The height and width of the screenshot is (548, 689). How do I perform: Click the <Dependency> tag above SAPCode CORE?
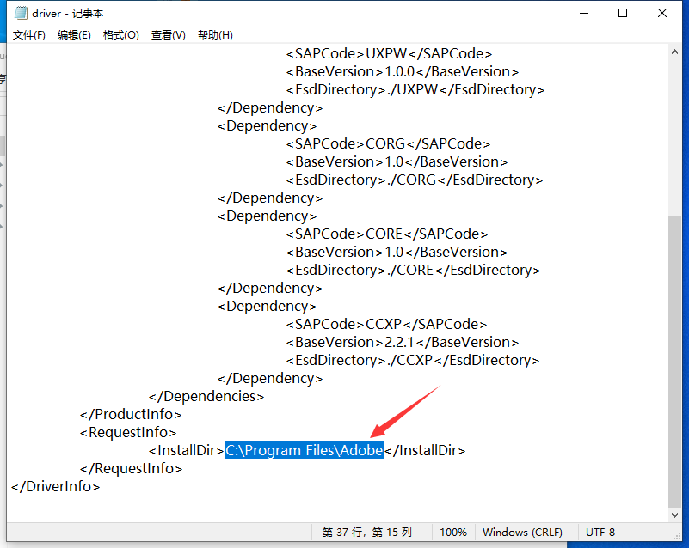click(267, 216)
